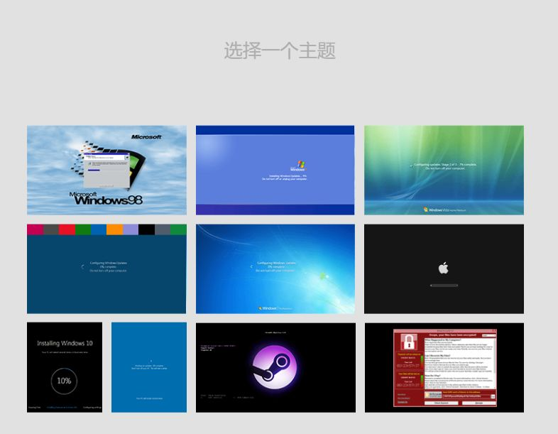Select the Windows 98 theme thumbnail

coord(106,170)
